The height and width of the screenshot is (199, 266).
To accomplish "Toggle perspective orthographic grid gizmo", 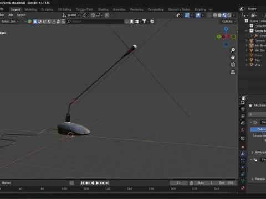I will (233, 72).
